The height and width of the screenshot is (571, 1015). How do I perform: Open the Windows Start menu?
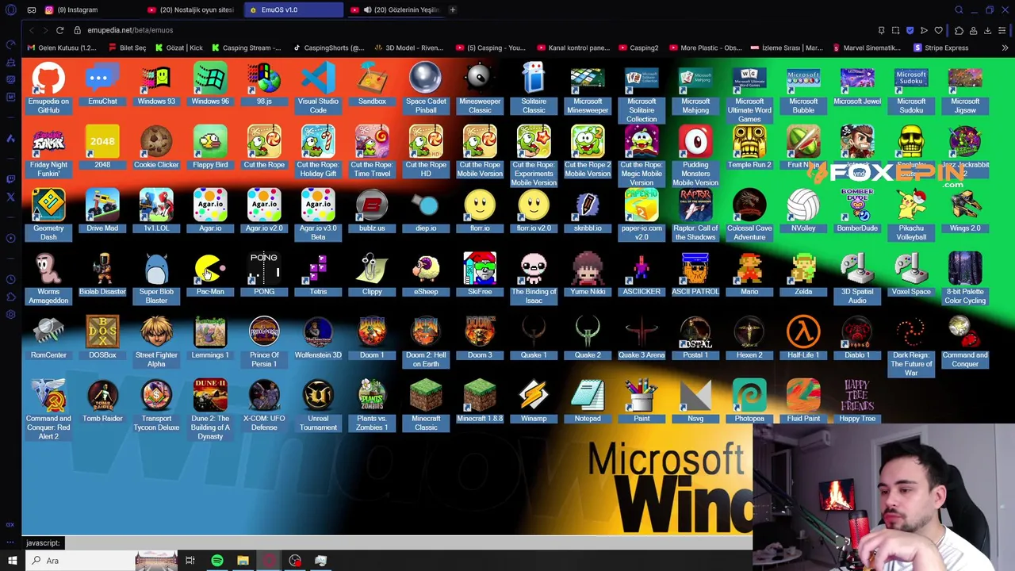pyautogui.click(x=12, y=561)
